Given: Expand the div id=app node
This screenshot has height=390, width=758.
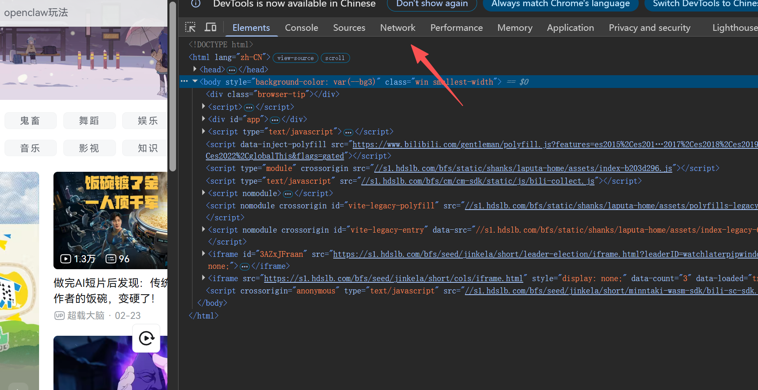Looking at the screenshot, I should [x=204, y=119].
